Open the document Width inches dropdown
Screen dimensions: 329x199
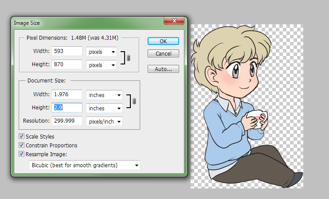pyautogui.click(x=104, y=95)
